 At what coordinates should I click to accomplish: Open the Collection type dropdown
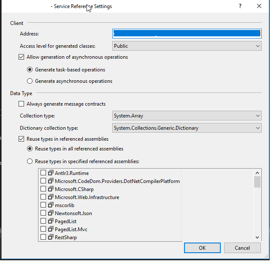(187, 116)
